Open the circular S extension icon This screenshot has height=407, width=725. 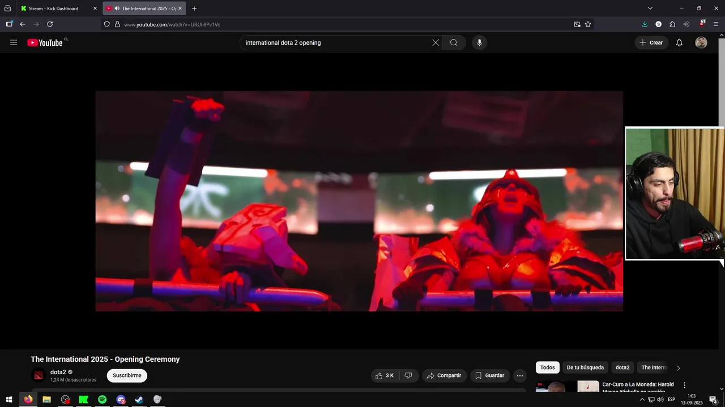click(x=658, y=24)
